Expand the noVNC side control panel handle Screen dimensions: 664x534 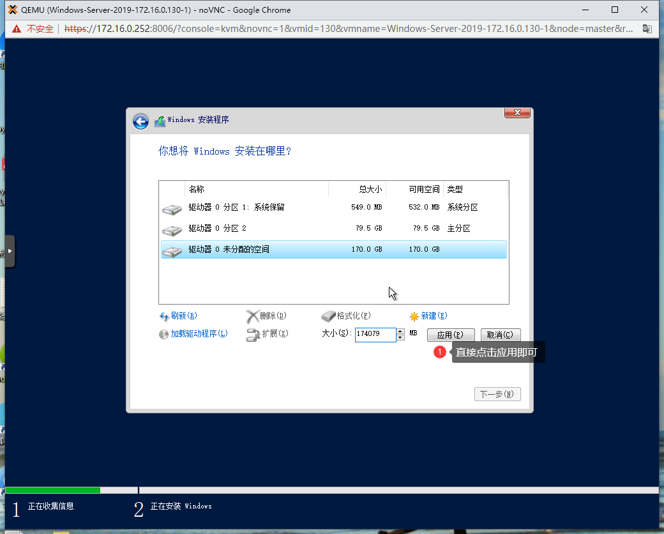[10, 251]
